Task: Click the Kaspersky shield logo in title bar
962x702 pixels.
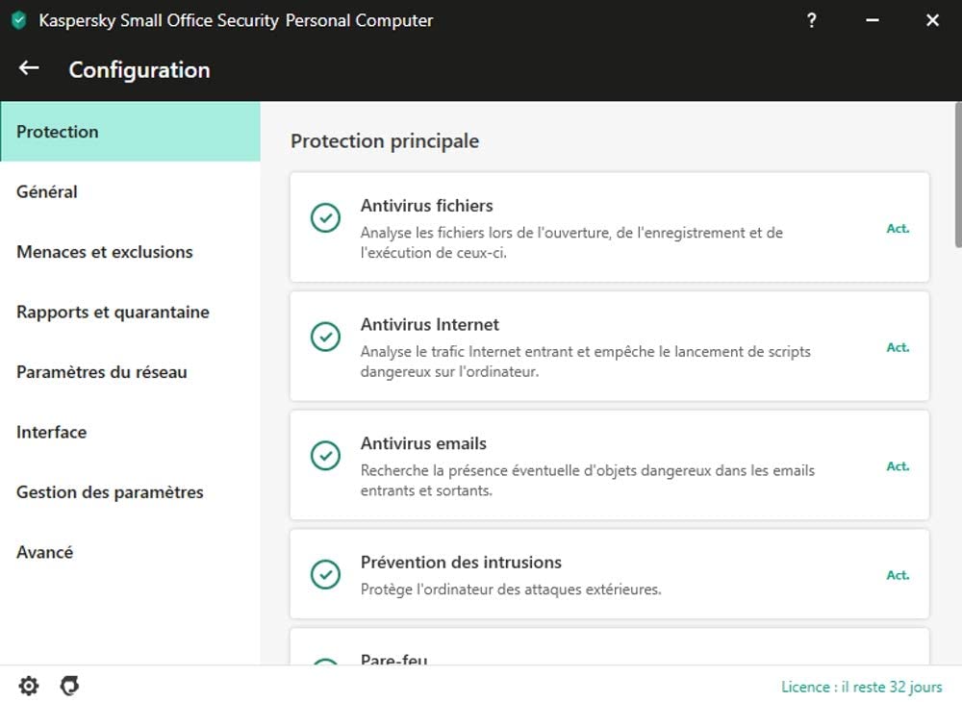Action: (x=18, y=20)
